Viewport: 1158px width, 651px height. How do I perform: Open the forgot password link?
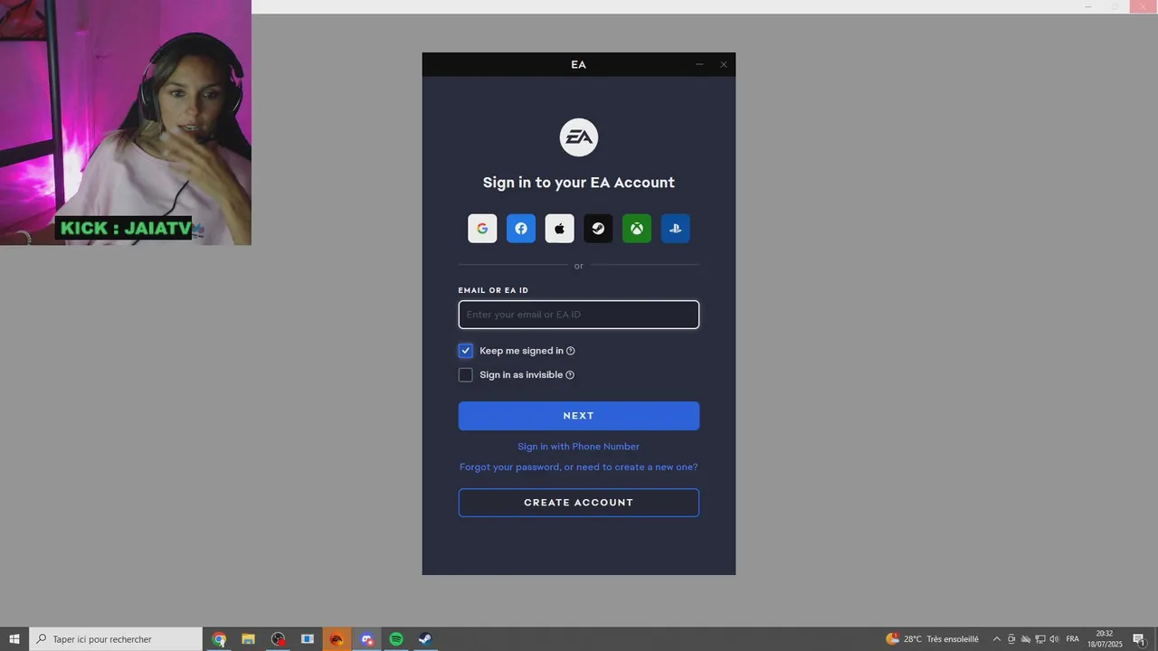pos(579,467)
